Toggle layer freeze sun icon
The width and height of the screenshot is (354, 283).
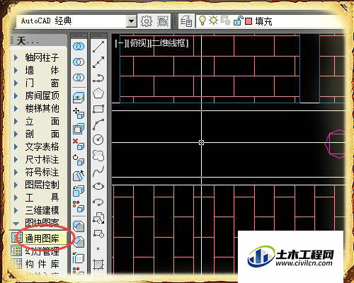pos(214,21)
